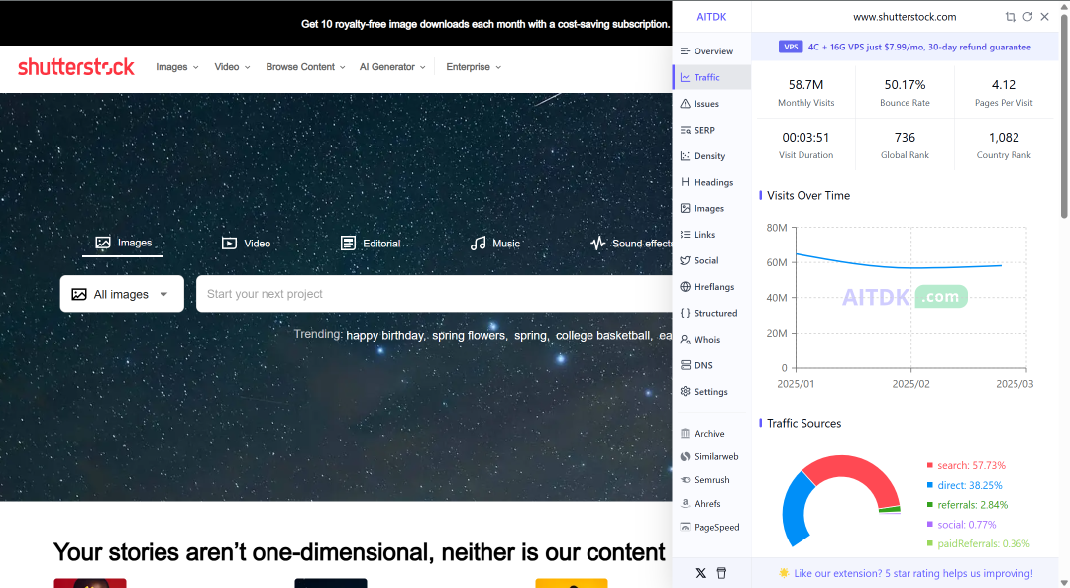This screenshot has height=588, width=1070.
Task: Click the Settings gear icon
Action: pos(686,392)
